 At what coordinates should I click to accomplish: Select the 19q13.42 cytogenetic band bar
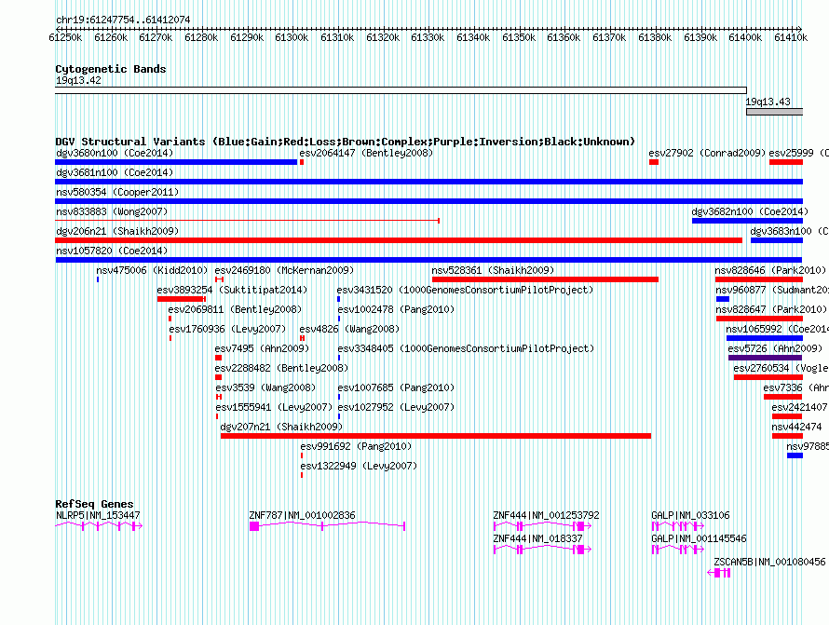(401, 90)
